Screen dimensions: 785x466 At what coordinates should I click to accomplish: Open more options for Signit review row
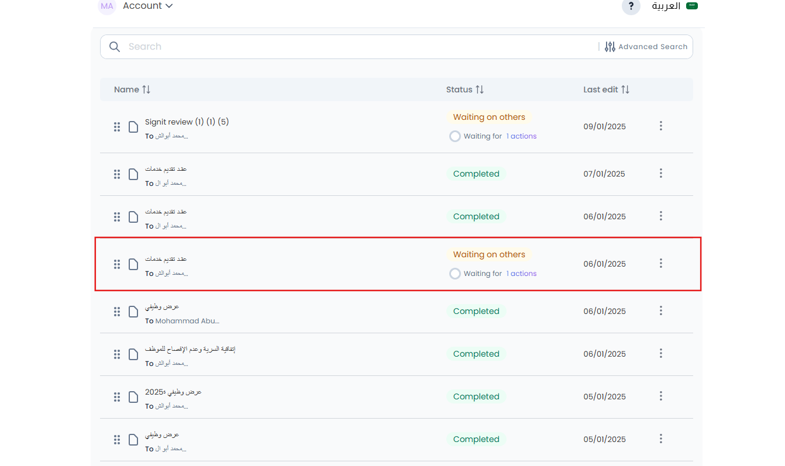(x=661, y=126)
